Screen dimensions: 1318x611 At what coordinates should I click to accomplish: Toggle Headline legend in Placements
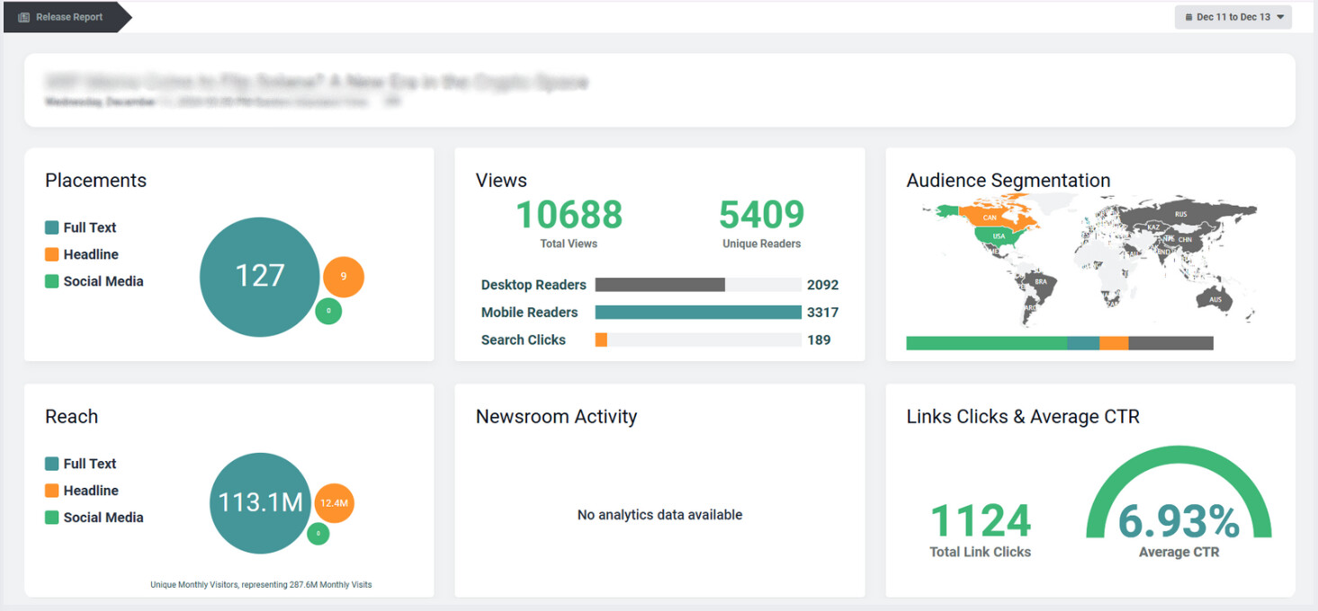coord(90,254)
